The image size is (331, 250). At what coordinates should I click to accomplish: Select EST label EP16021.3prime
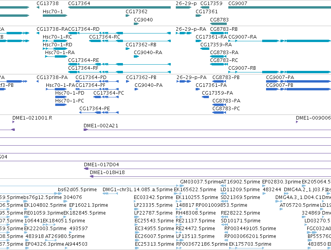tap(89, 205)
